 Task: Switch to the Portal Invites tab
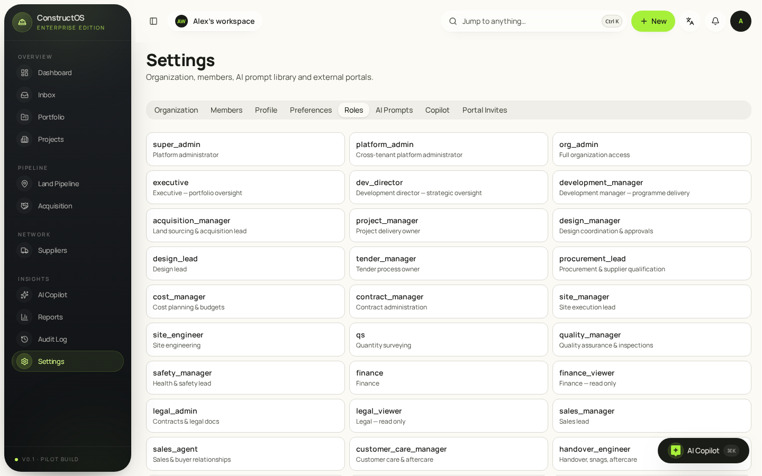click(x=485, y=110)
